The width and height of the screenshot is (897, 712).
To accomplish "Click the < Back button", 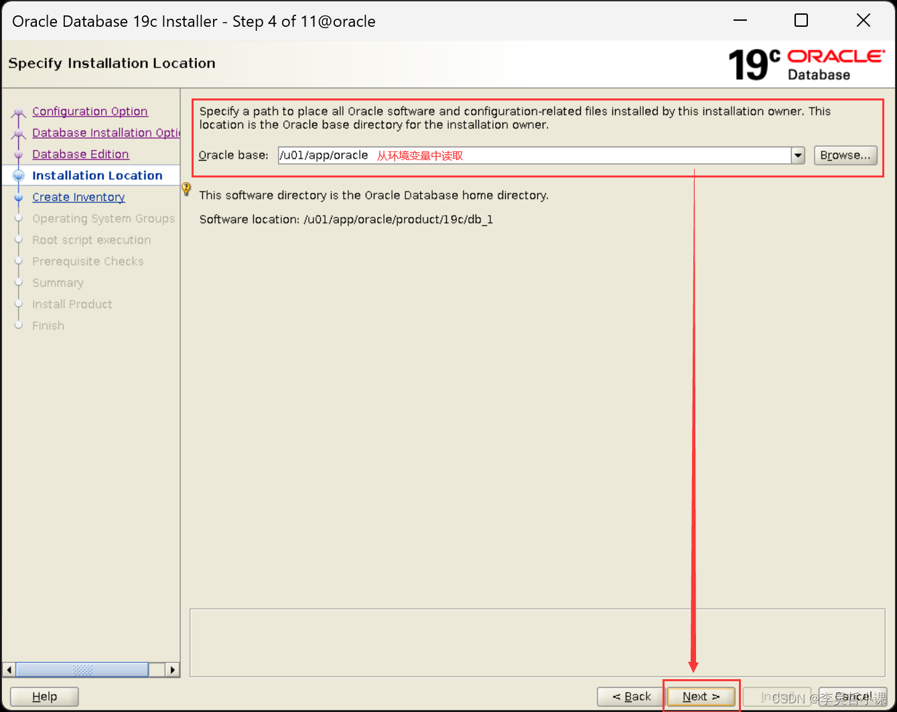I will click(x=631, y=697).
